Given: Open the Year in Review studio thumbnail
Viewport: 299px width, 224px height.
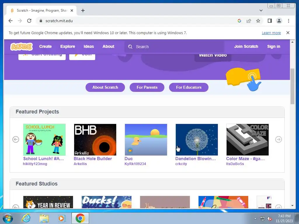Looking at the screenshot, I should pyautogui.click(x=48, y=202).
